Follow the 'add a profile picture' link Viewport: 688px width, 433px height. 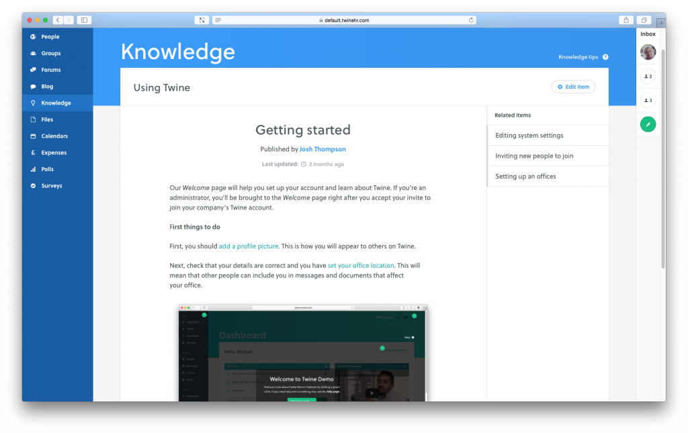[x=249, y=246]
